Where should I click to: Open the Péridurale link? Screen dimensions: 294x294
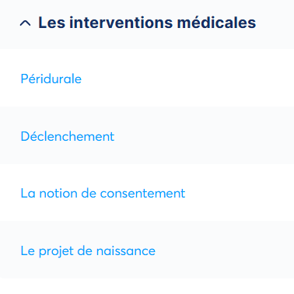tap(51, 79)
